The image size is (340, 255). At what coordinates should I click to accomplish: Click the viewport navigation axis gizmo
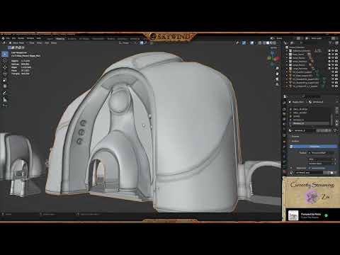[x=273, y=57]
